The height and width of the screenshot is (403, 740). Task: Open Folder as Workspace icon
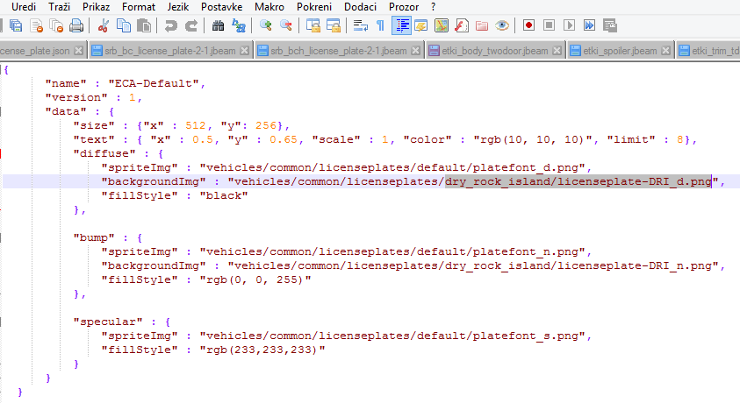[482, 25]
